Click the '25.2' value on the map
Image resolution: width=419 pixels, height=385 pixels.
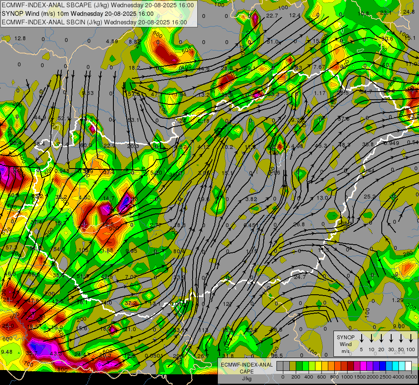point(369,197)
